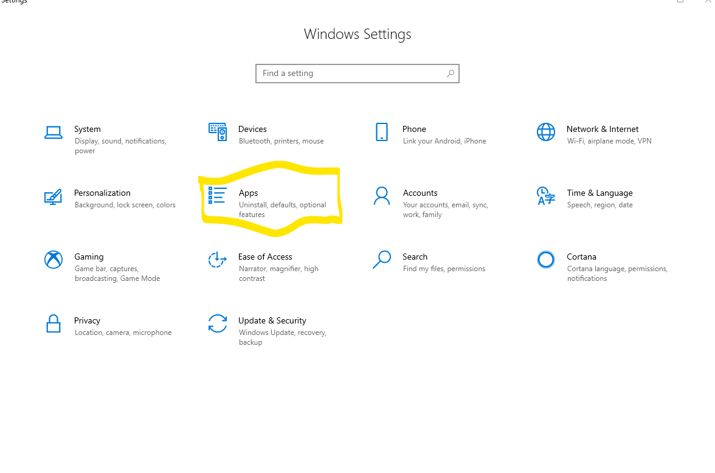
Task: Open the Cortana circle icon
Action: coord(546,260)
